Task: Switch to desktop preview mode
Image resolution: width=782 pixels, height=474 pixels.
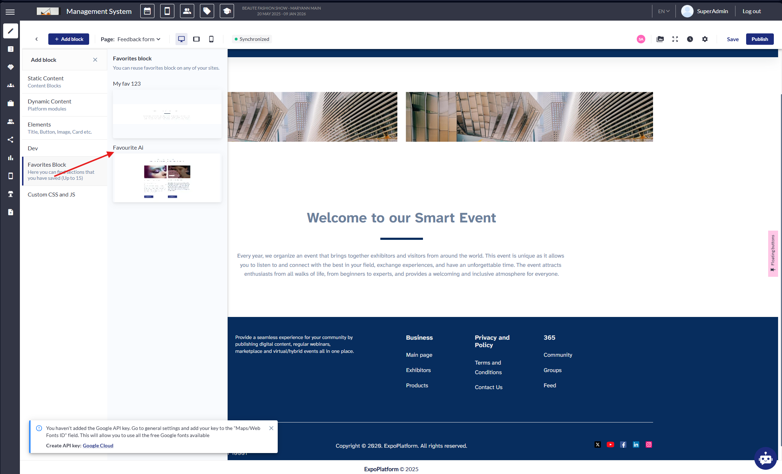Action: pyautogui.click(x=181, y=39)
